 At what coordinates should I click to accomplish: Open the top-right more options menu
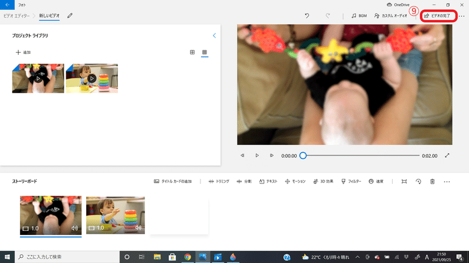coord(461,16)
